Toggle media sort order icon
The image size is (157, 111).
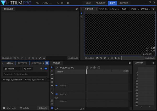[x=48, y=80]
